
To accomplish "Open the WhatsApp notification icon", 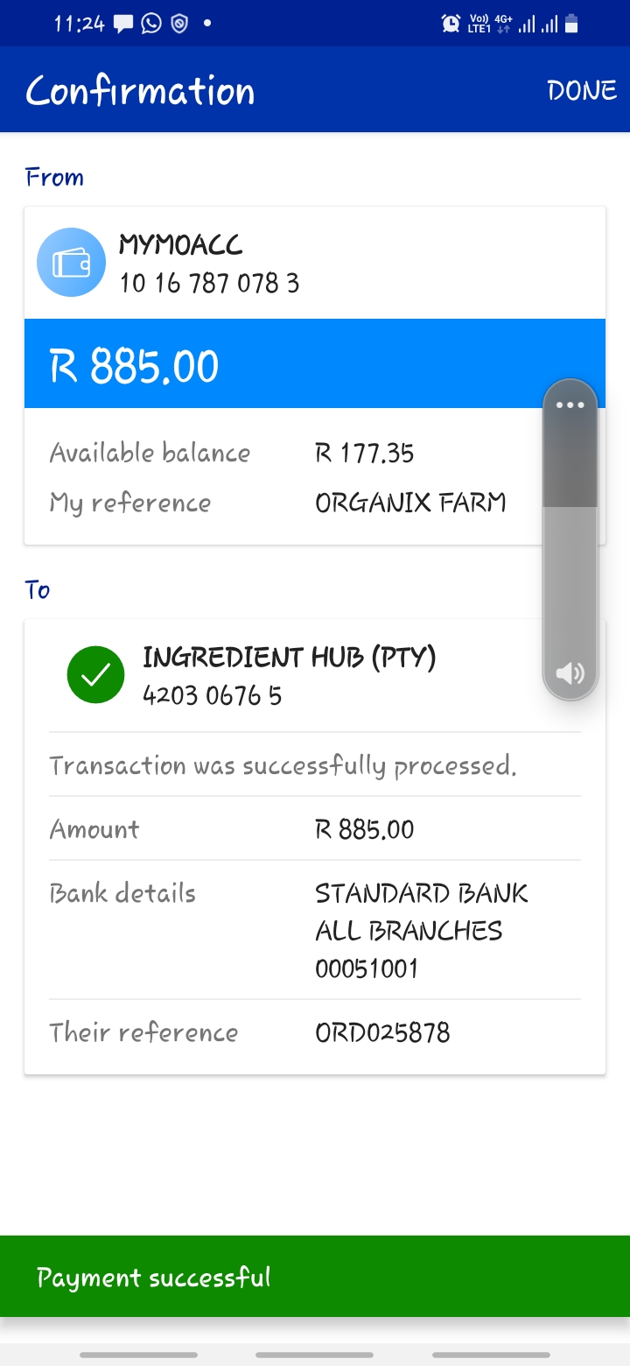I will 151,24.
